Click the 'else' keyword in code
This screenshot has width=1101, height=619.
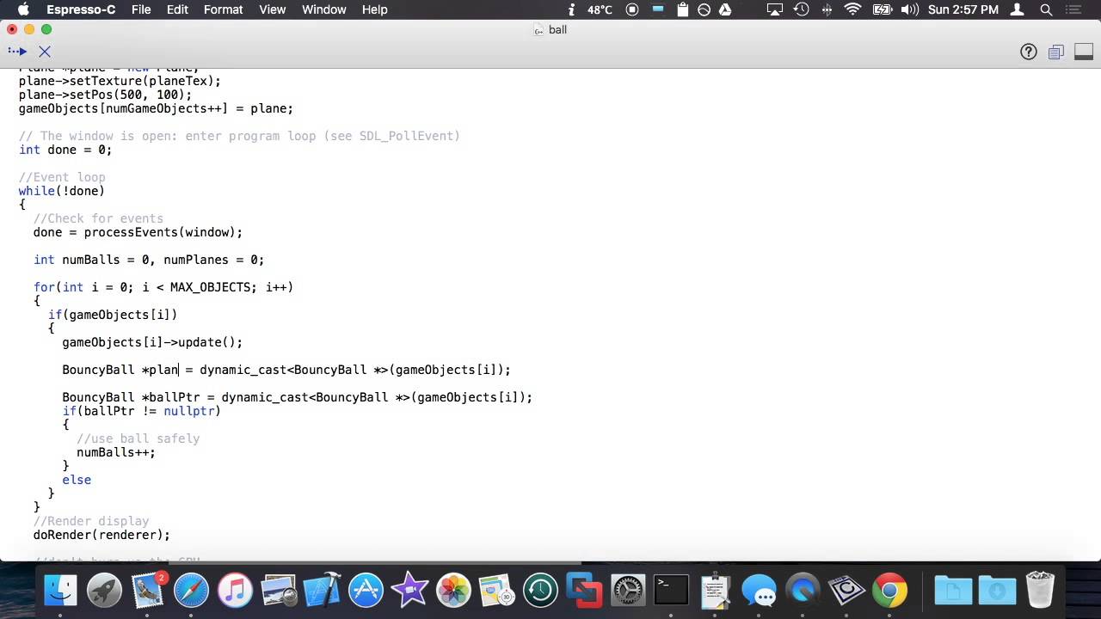click(x=77, y=480)
